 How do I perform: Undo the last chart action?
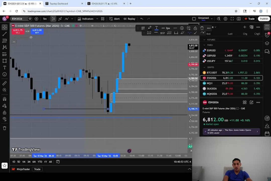pyautogui.click(x=142, y=19)
